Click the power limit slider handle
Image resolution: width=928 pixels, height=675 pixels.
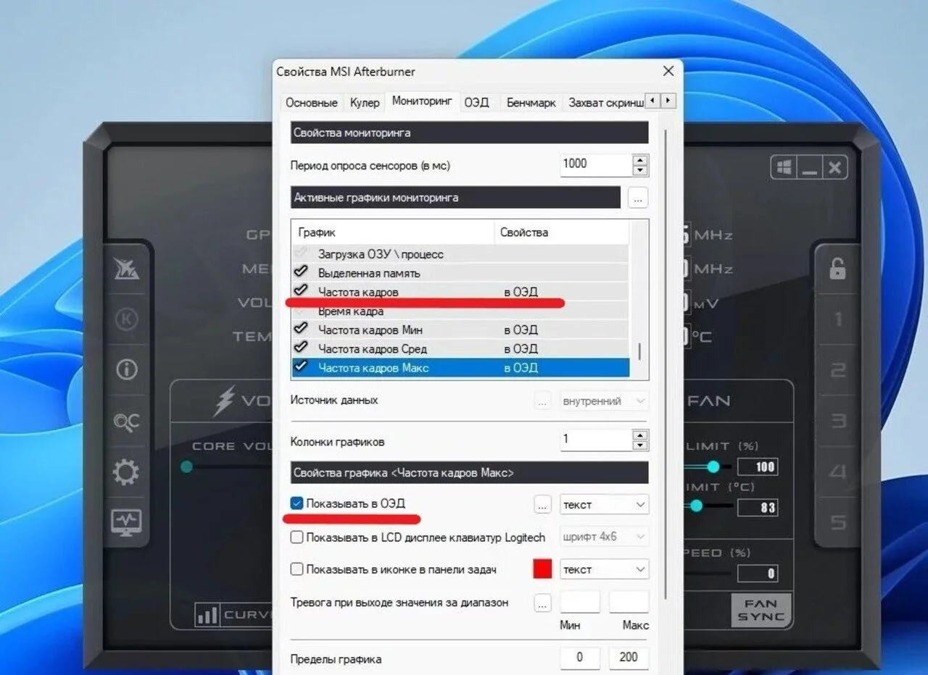click(713, 466)
